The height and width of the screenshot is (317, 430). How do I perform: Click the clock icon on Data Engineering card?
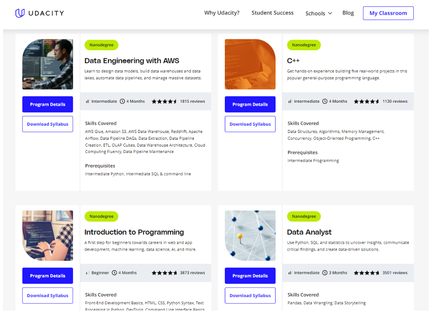122,101
